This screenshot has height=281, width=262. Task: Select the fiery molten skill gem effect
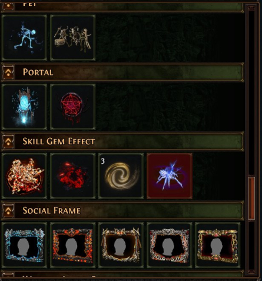(x=24, y=176)
